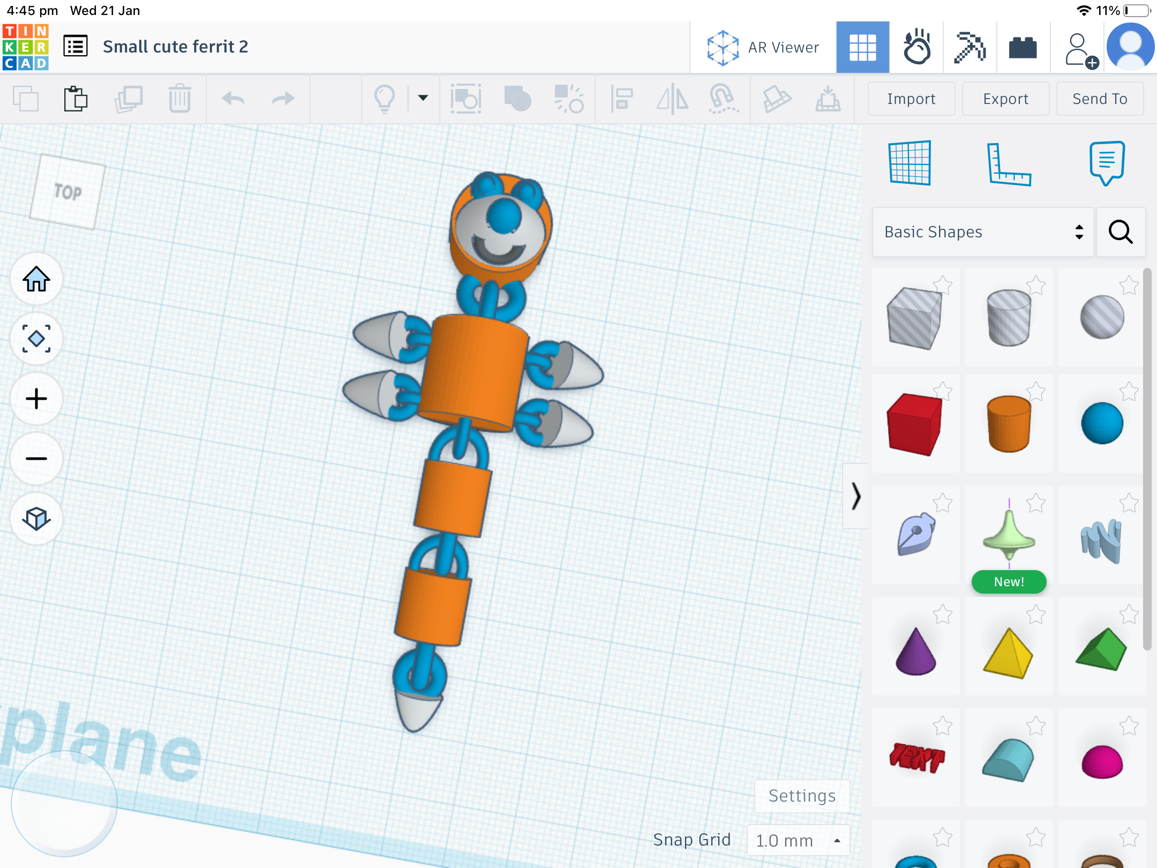1157x868 pixels.
Task: Click the Home view button
Action: pyautogui.click(x=36, y=279)
